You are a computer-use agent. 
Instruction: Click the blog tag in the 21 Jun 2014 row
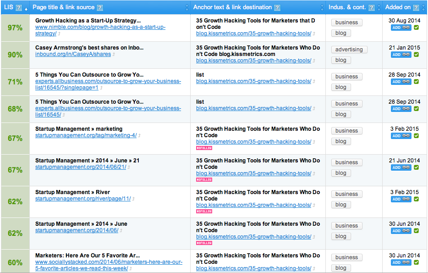tap(341, 173)
